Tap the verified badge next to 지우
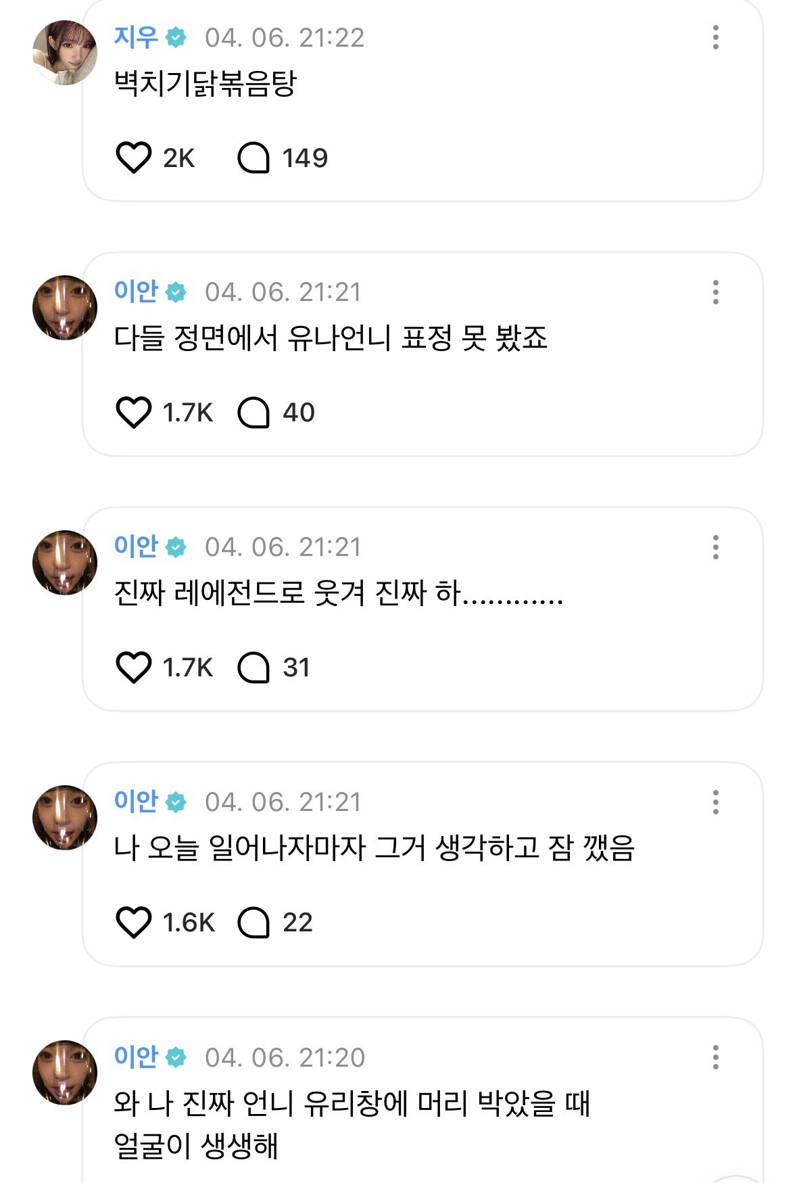Image resolution: width=797 pixels, height=1183 pixels. 176,38
